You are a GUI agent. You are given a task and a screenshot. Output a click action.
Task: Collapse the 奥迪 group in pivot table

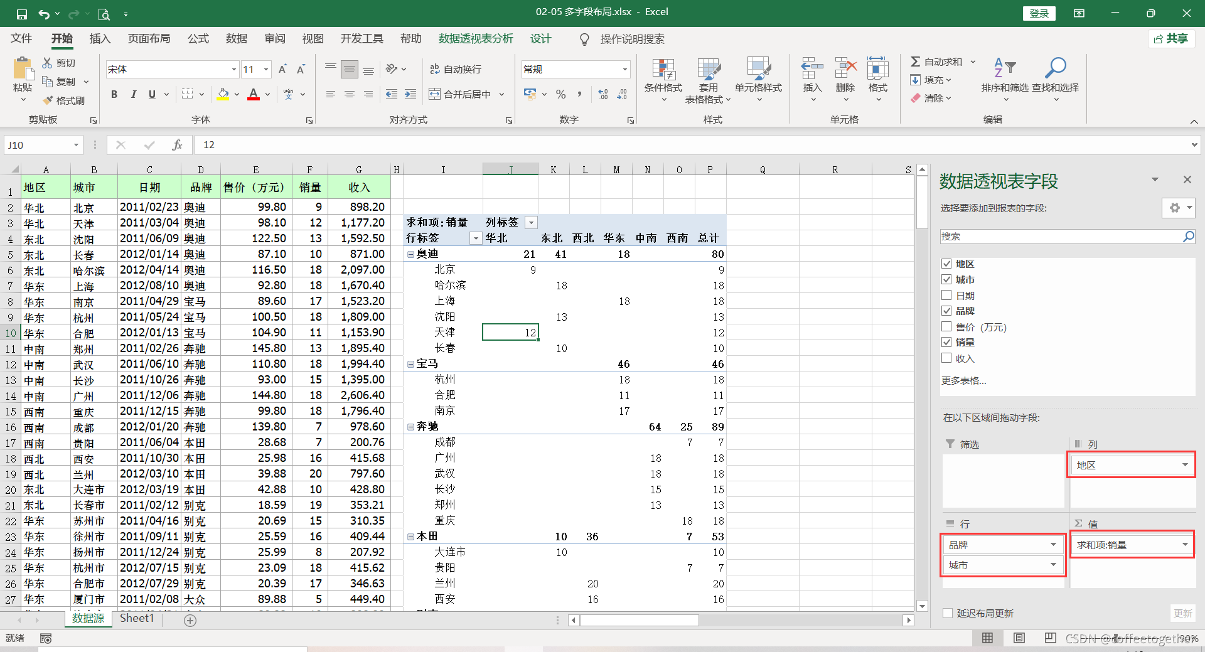(x=410, y=254)
